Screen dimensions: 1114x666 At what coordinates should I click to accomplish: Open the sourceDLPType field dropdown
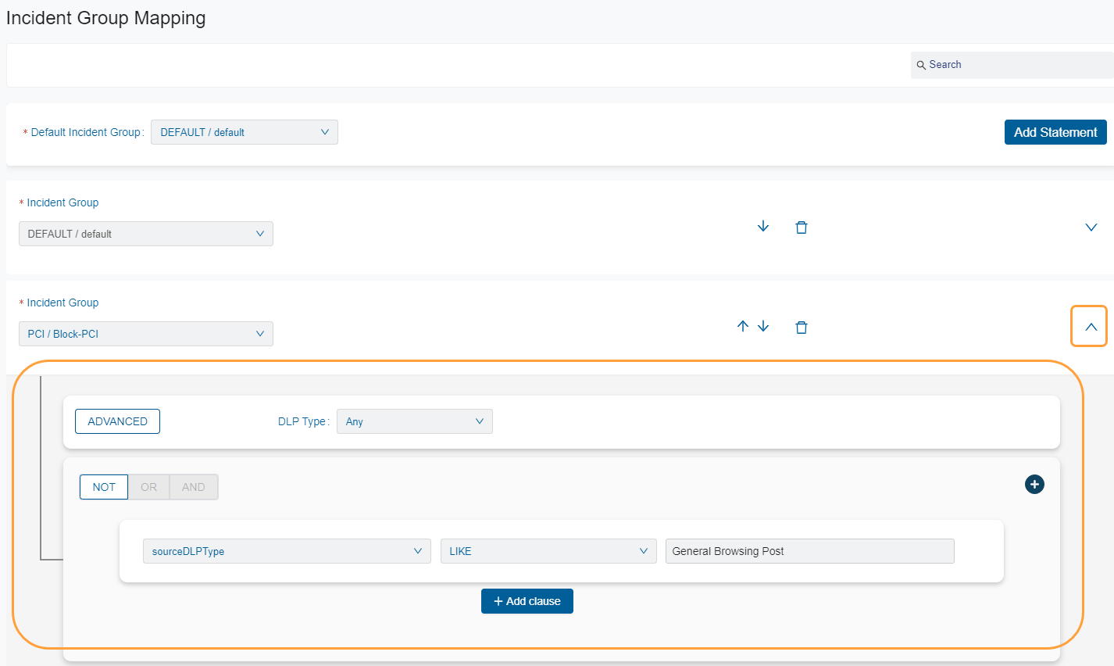286,551
